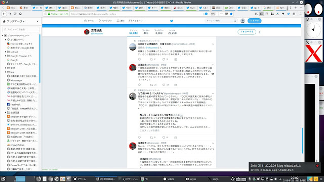This screenshot has width=324, height=182.
Task: Click the volume icon in system tray
Action: click(x=275, y=179)
